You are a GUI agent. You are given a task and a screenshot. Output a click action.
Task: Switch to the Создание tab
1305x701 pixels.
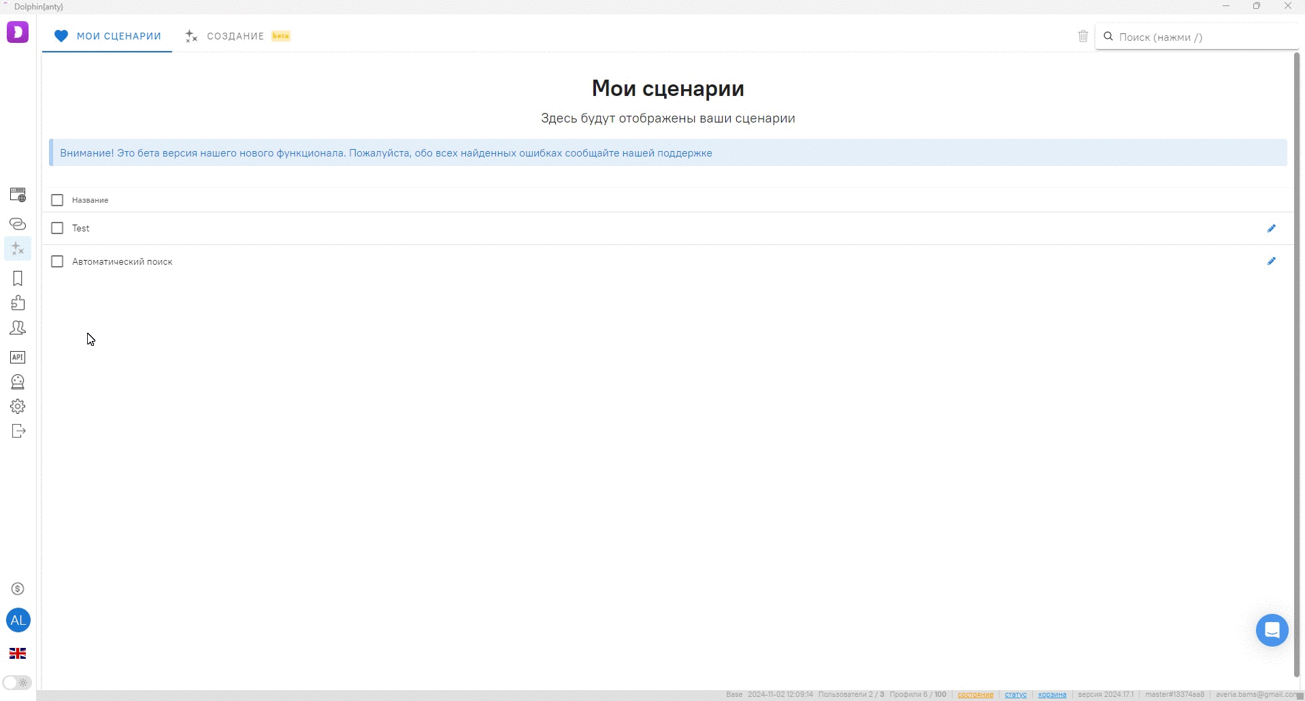pos(235,36)
